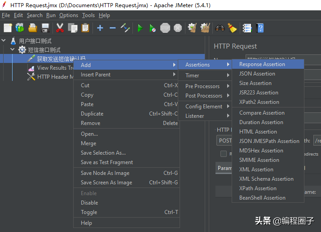
Task: Click the Path input field
Action: 317,141
